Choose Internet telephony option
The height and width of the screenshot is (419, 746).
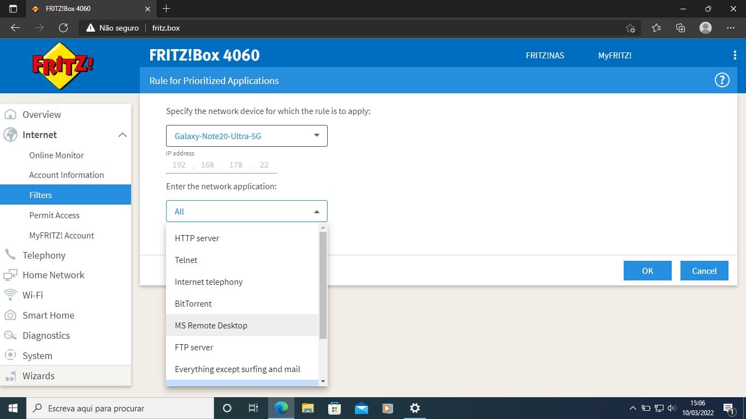click(x=242, y=282)
